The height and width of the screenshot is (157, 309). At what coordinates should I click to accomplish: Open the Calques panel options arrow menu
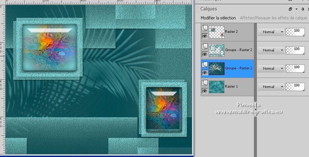(x=296, y=9)
